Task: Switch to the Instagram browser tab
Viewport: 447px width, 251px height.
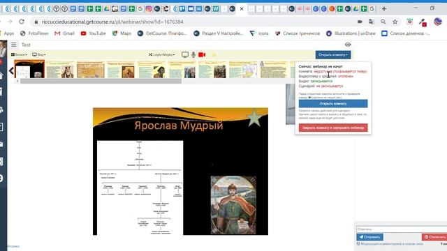Action: point(149,9)
